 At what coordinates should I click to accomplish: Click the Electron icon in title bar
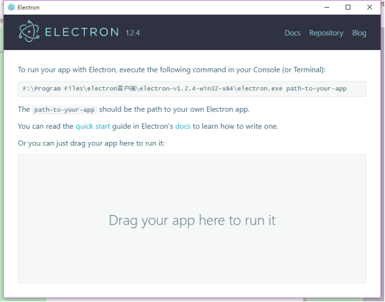pyautogui.click(x=11, y=8)
